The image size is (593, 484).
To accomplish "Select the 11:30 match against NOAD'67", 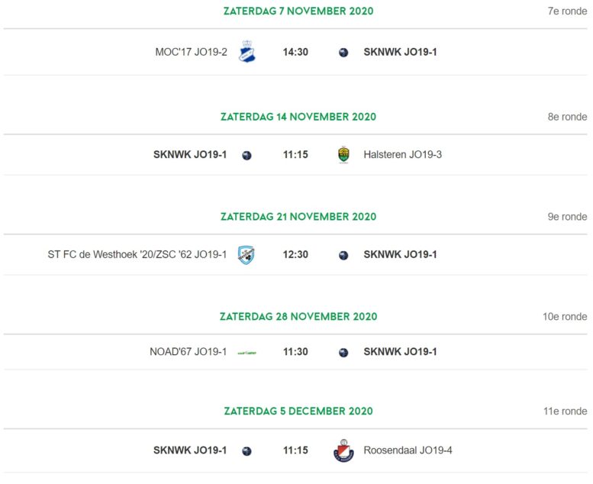I will [x=295, y=352].
